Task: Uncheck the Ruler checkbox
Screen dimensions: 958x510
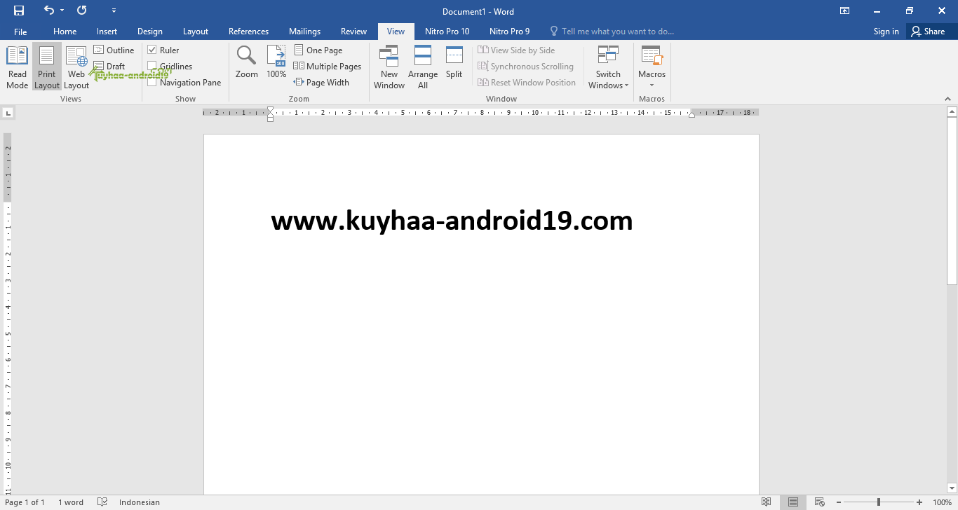Action: (x=152, y=50)
